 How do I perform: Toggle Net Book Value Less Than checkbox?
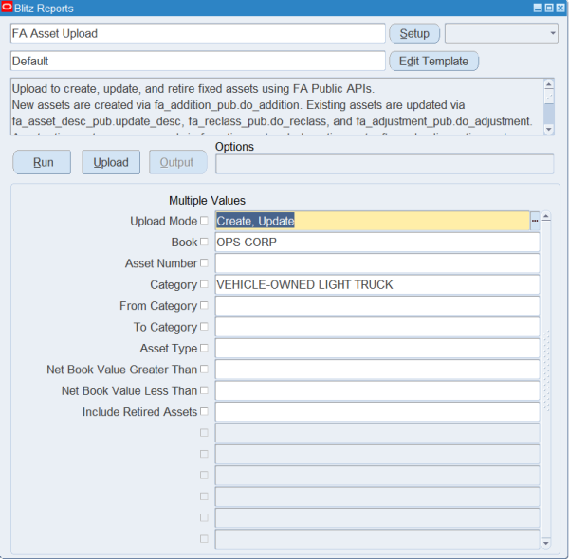coord(204,390)
